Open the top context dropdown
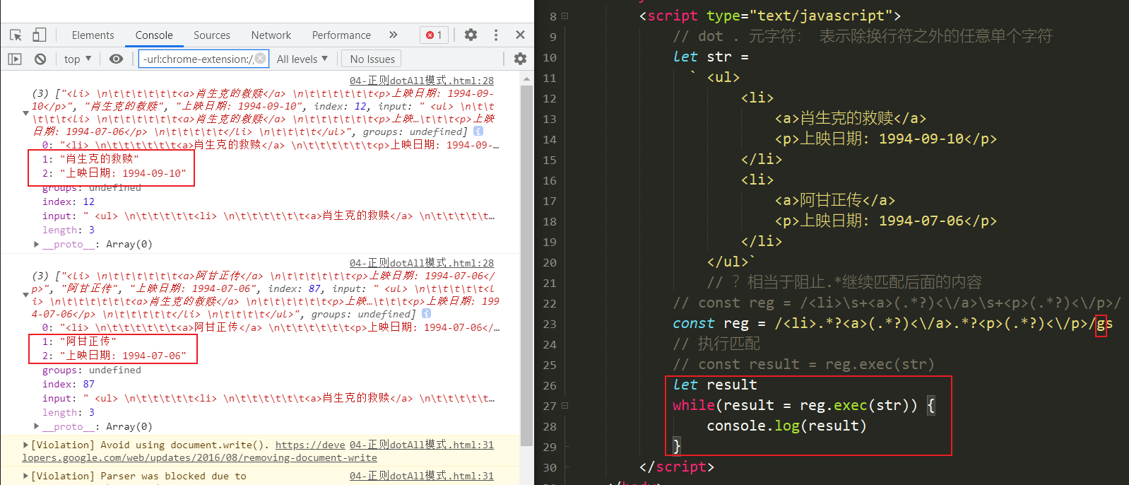The height and width of the screenshot is (485, 1129). 78,59
